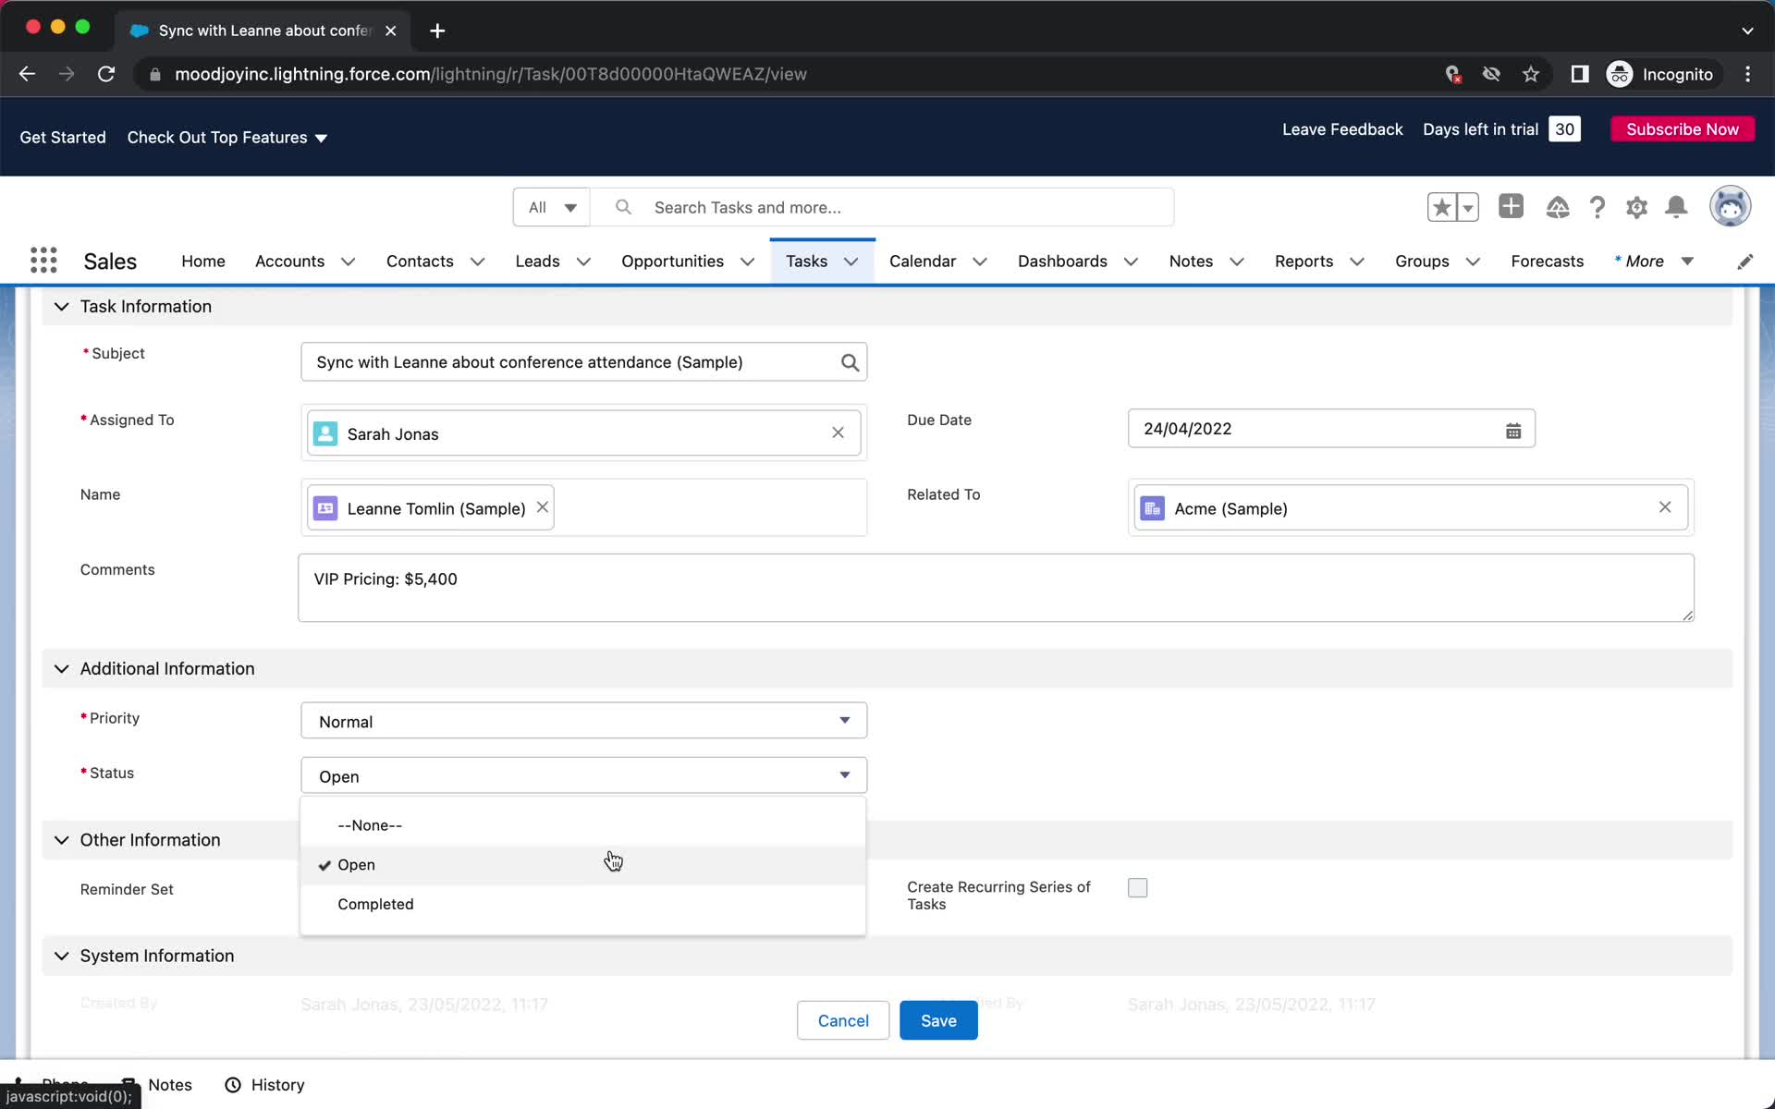1775x1109 pixels.
Task: Open the Reports tab
Action: pos(1304,262)
